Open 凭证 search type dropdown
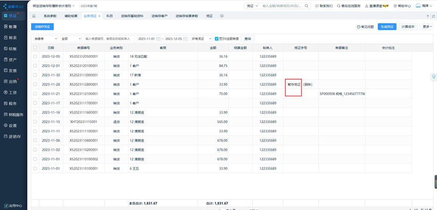This screenshot has height=210, width=437. (252, 6)
